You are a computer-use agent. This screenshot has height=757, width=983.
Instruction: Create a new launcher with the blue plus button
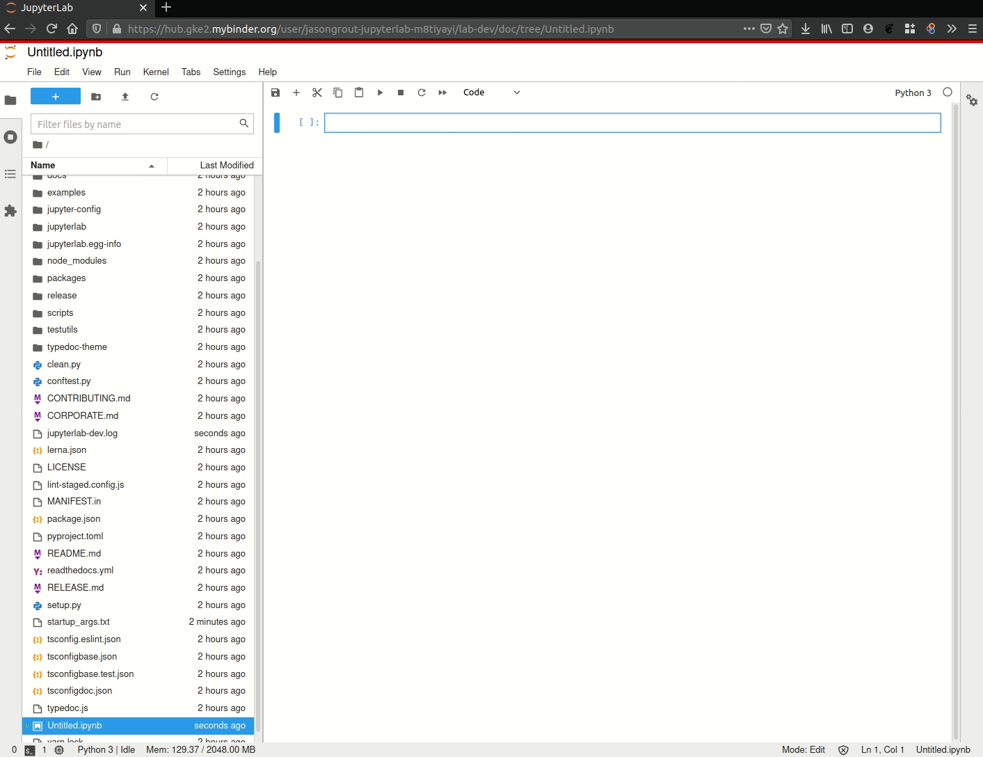point(55,96)
